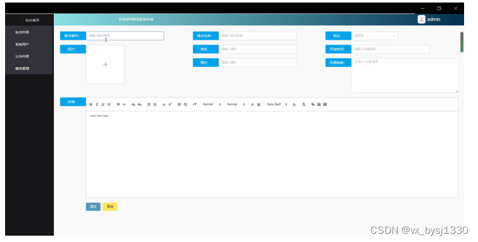The image size is (478, 242).
Task: Open the 地区 region select dropdown
Action: click(x=374, y=35)
